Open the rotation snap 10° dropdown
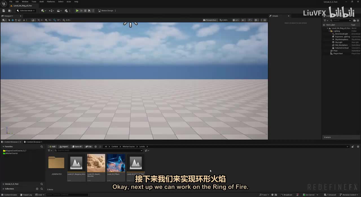The image size is (361, 197). [x=59, y=20]
